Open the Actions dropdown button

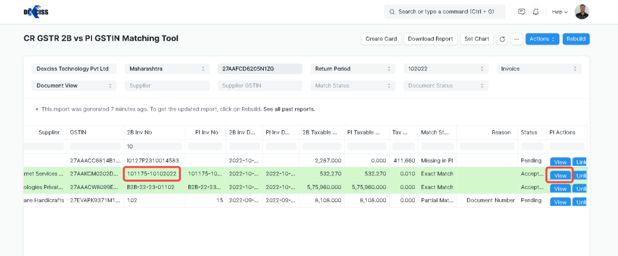pos(543,39)
